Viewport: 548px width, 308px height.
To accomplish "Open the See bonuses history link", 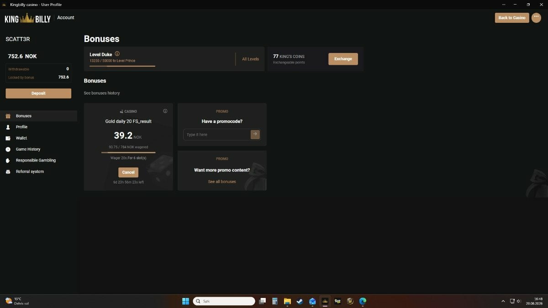I will tap(102, 93).
